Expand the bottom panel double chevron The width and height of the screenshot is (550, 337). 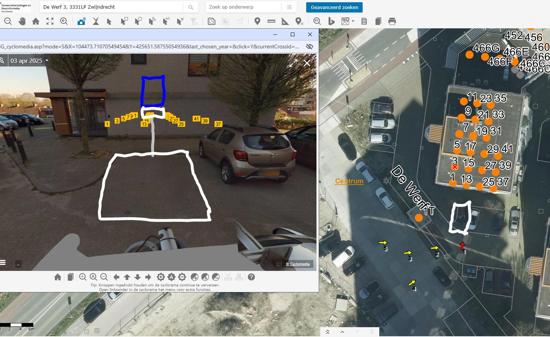pyautogui.click(x=327, y=332)
